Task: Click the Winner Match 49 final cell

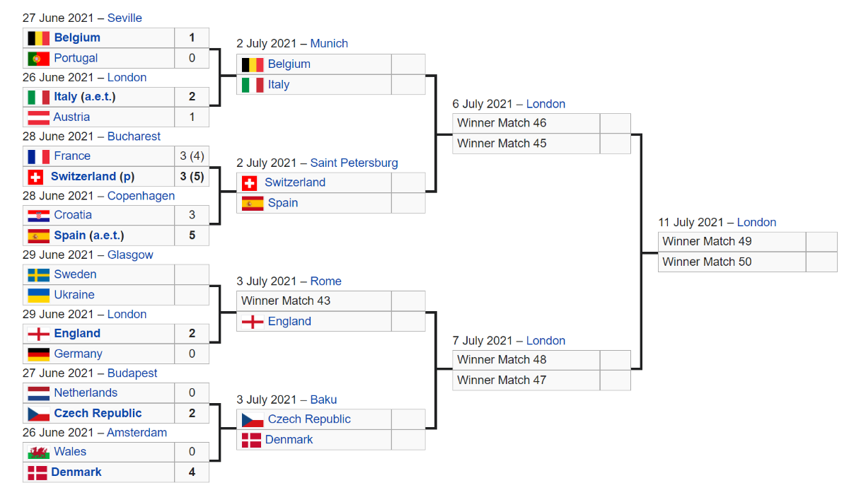Action: click(732, 242)
